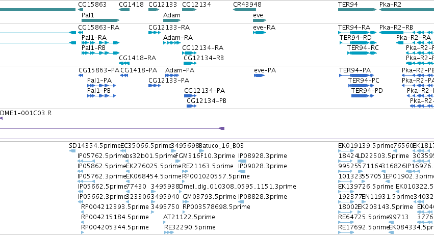Select the Pka-R2-RA transcript label

pyautogui.click(x=414, y=38)
